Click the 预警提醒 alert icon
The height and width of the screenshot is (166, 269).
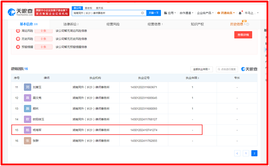tap(18, 47)
